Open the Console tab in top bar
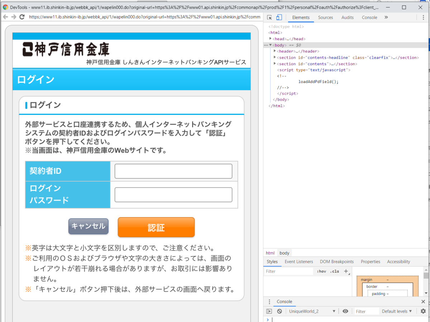430x322 pixels. tap(369, 17)
